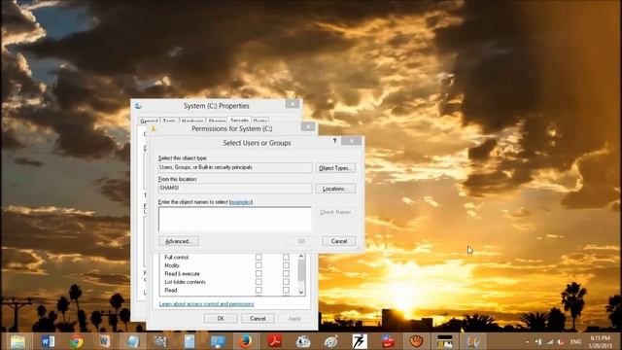Click the drive icon in System Properties title bar
This screenshot has height=350, width=622.
point(138,106)
